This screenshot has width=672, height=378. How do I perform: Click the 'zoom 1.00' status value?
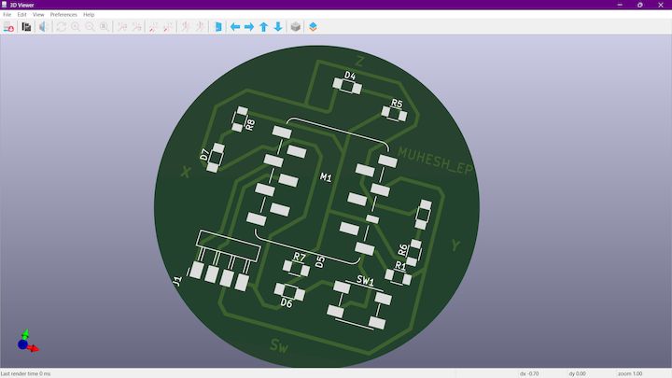[630, 373]
